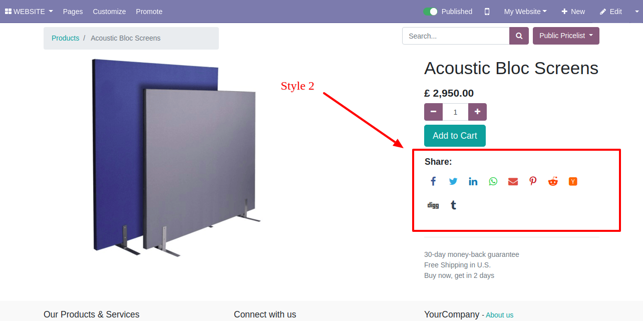Share product via Twitter icon
Screen dimensions: 643x321
453,181
